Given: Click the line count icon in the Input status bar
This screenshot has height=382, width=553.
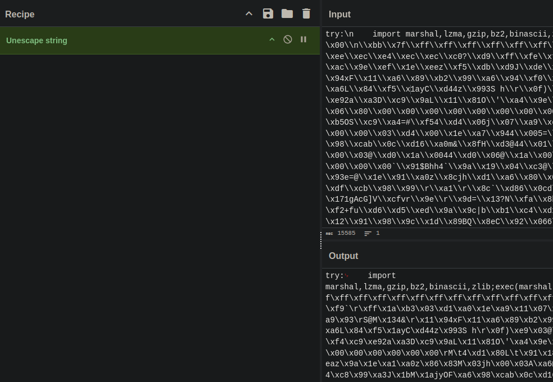Looking at the screenshot, I should click(368, 233).
